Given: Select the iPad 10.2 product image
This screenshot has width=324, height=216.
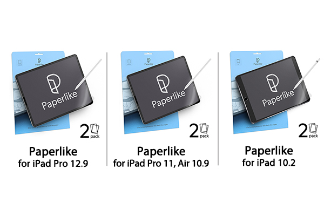Looking at the screenshot, I should (x=273, y=92).
